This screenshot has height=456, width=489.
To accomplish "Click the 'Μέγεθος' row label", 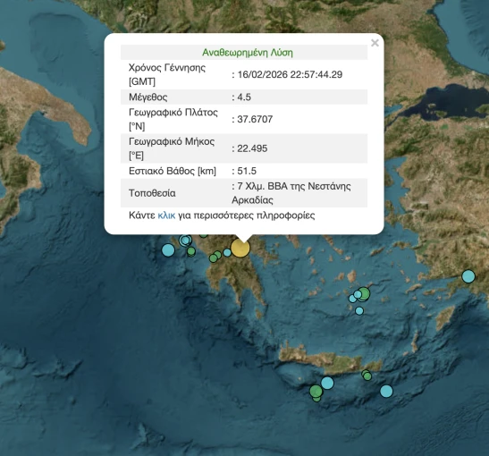I will tap(148, 97).
